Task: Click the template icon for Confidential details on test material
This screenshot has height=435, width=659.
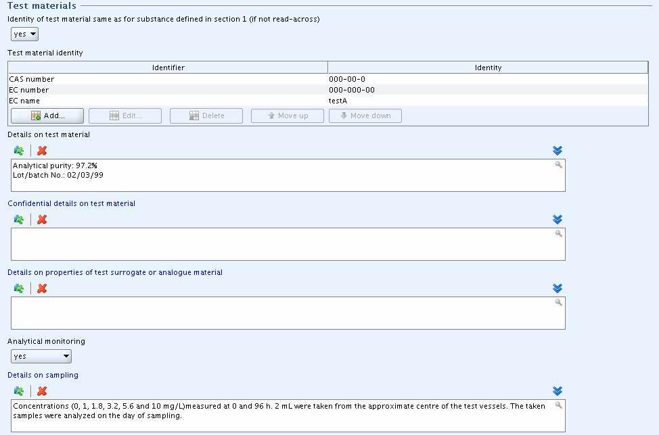Action: pyautogui.click(x=19, y=220)
